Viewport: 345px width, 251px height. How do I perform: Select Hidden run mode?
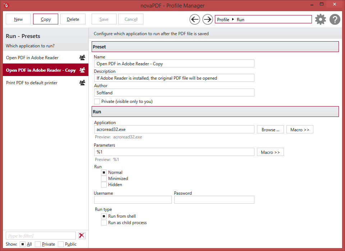104,185
